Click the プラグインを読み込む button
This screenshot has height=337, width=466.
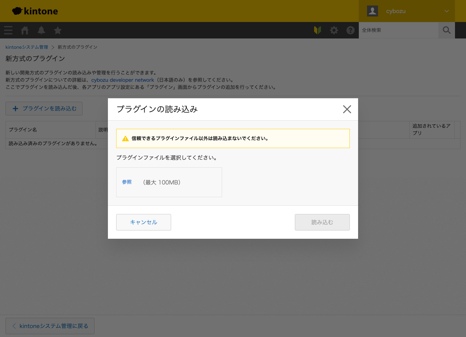pyautogui.click(x=44, y=109)
